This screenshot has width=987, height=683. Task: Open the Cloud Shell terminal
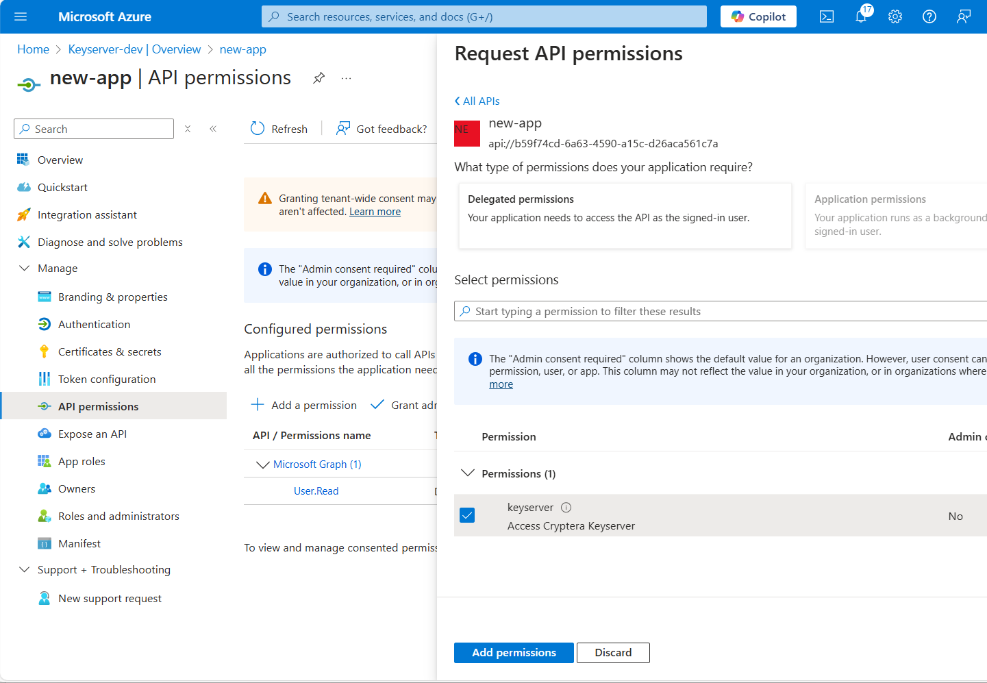point(826,16)
